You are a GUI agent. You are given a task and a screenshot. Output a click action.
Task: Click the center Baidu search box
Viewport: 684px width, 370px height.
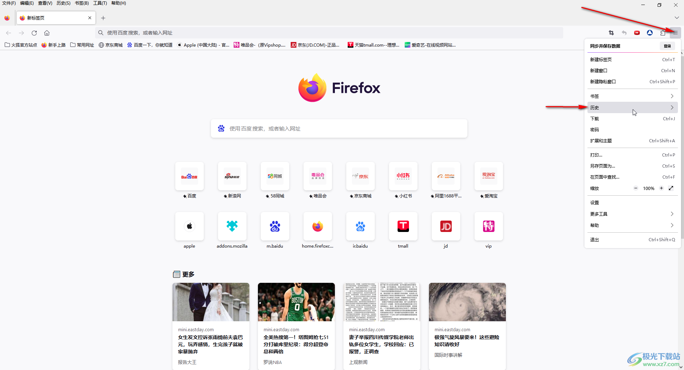pyautogui.click(x=339, y=128)
